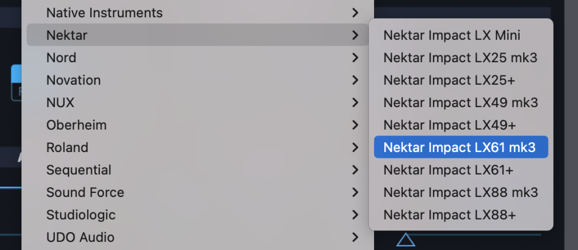Pick Nektar Impact LX49 mk3
Viewport: 578px width, 250px height.
[x=461, y=103]
